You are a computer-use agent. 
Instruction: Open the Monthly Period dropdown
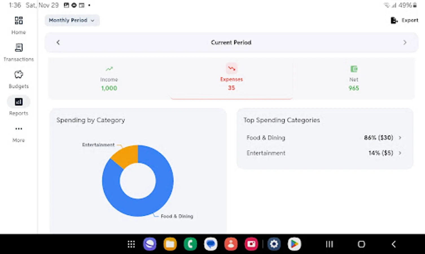click(x=72, y=20)
